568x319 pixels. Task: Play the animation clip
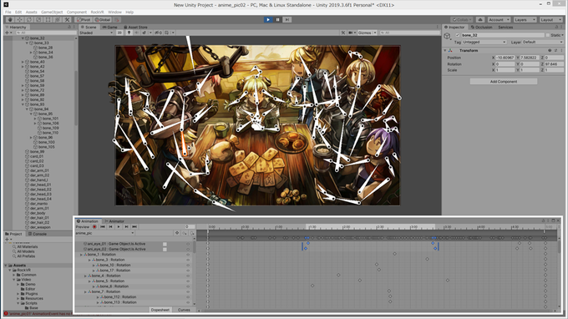click(x=119, y=226)
